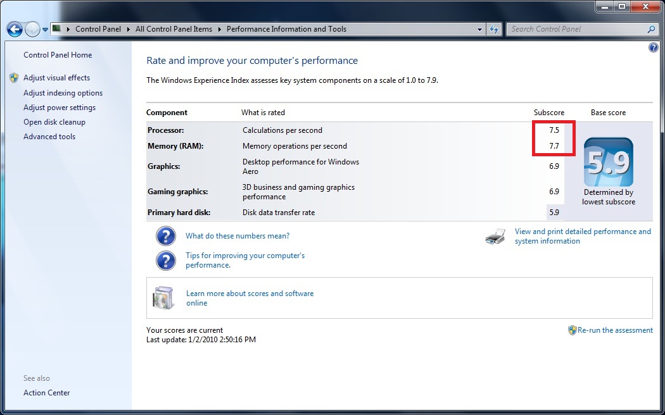Viewport: 665px width, 415px height.
Task: Select the Primary hard disk row label
Action: pos(179,213)
